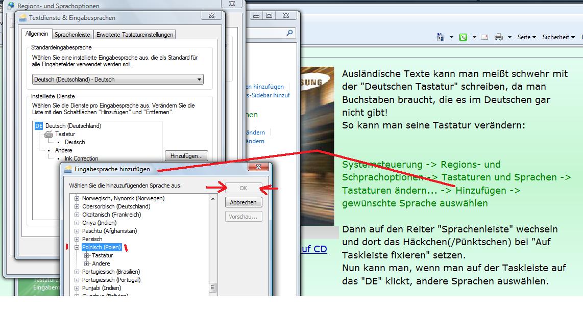Screen dimensions: 583x317
Task: Click the green RSS feeds icon
Action: [x=463, y=37]
